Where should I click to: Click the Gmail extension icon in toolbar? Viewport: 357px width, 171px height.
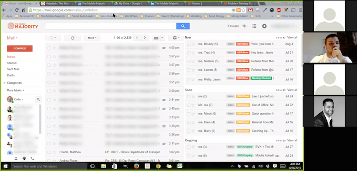click(250, 10)
